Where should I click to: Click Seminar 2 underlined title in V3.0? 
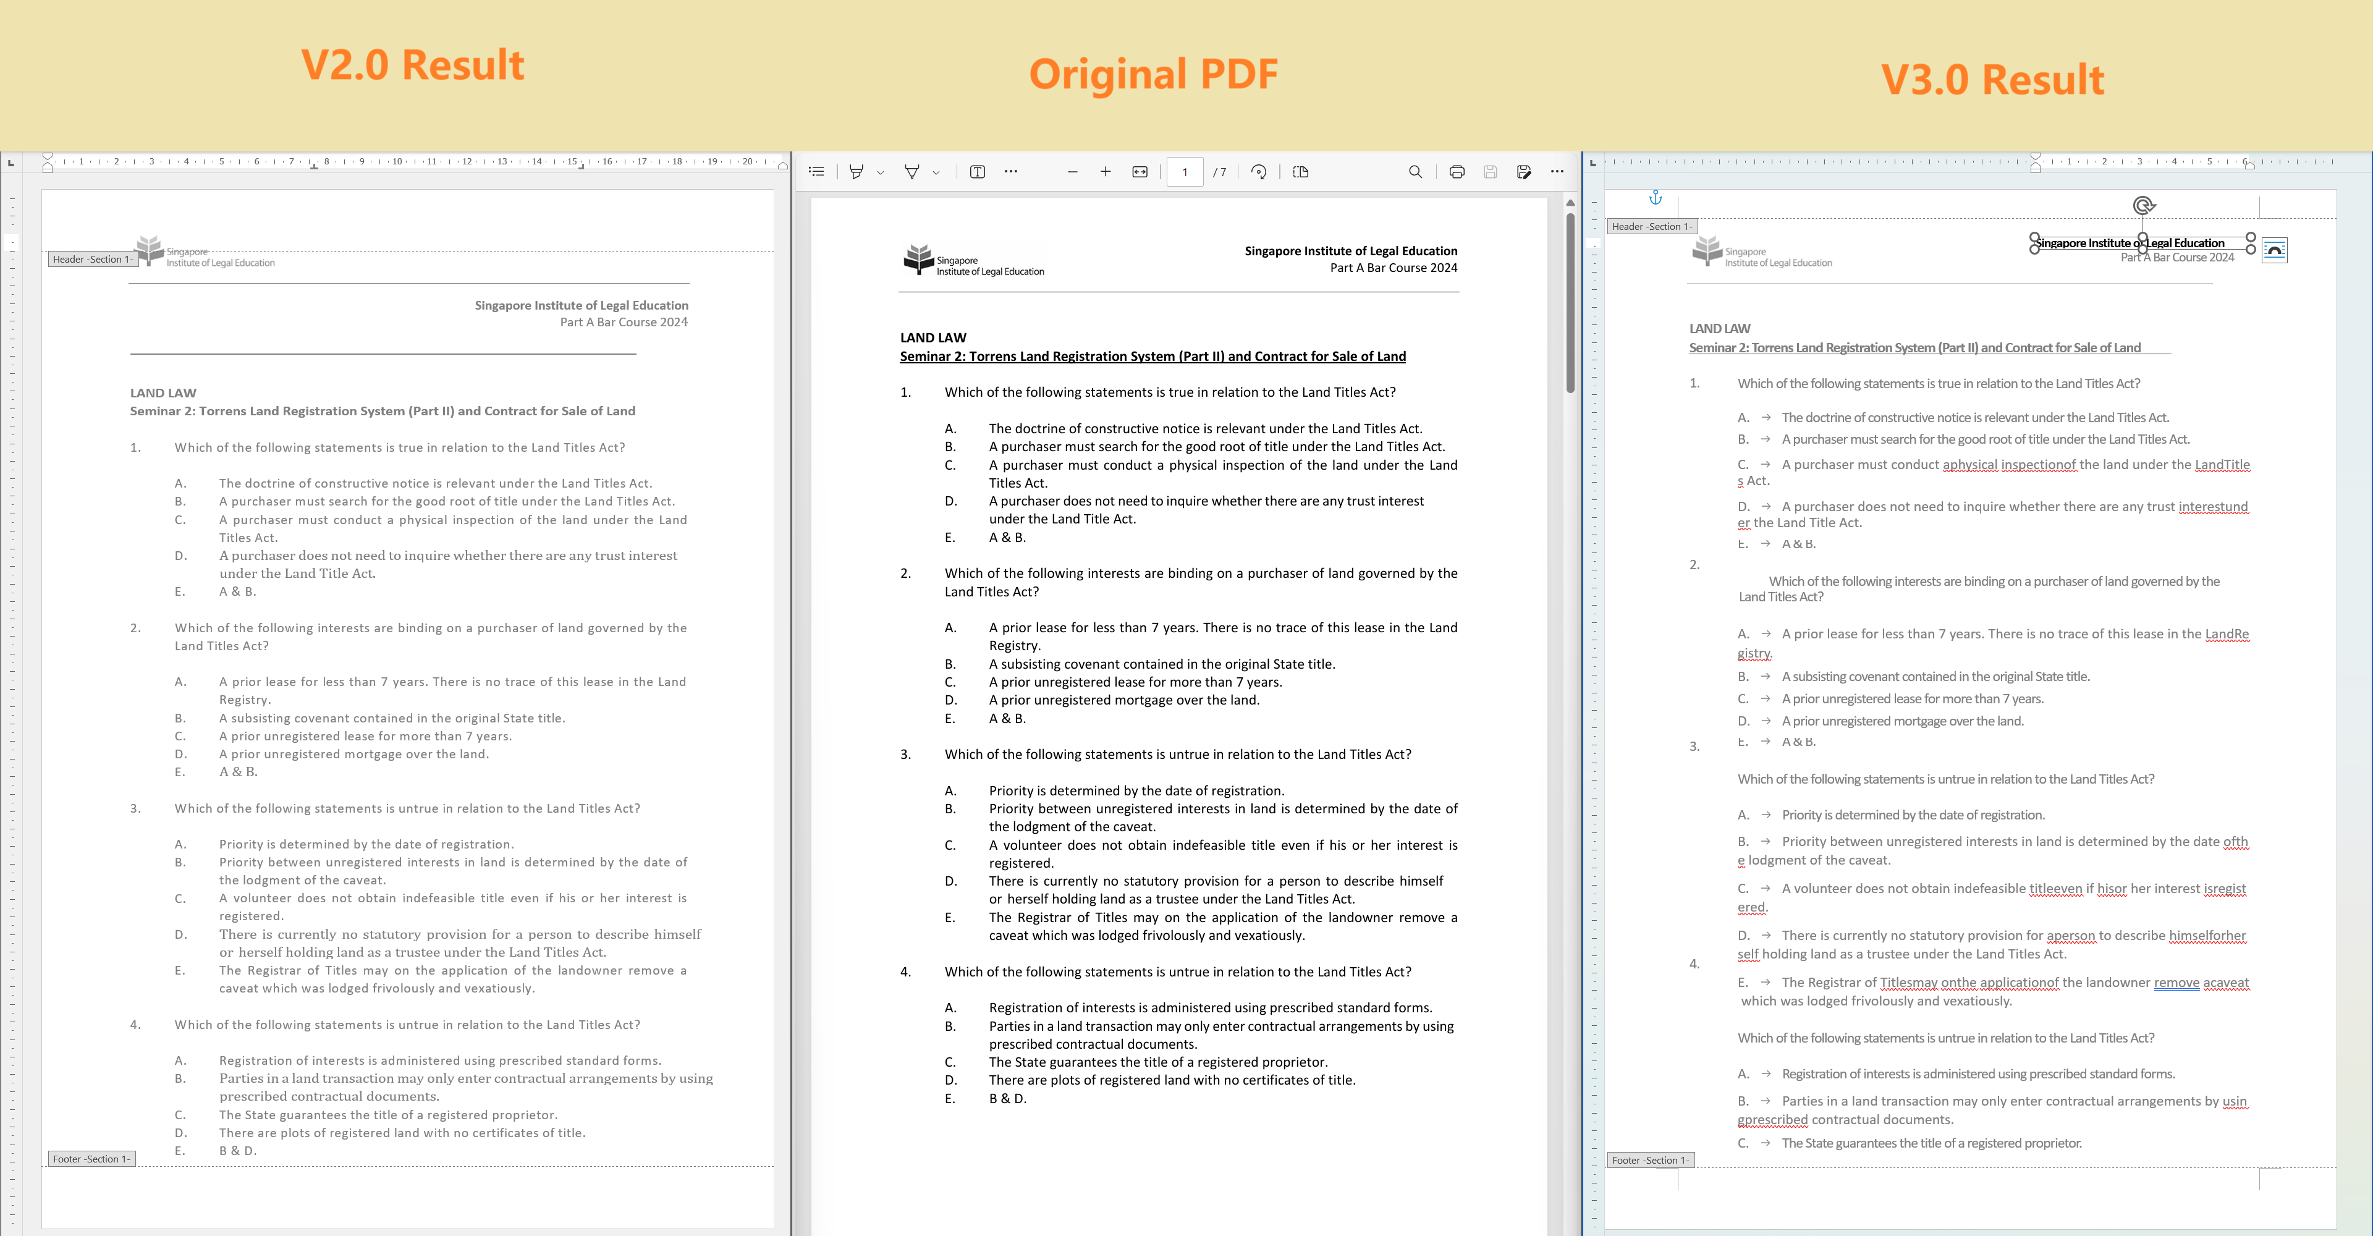click(1914, 348)
